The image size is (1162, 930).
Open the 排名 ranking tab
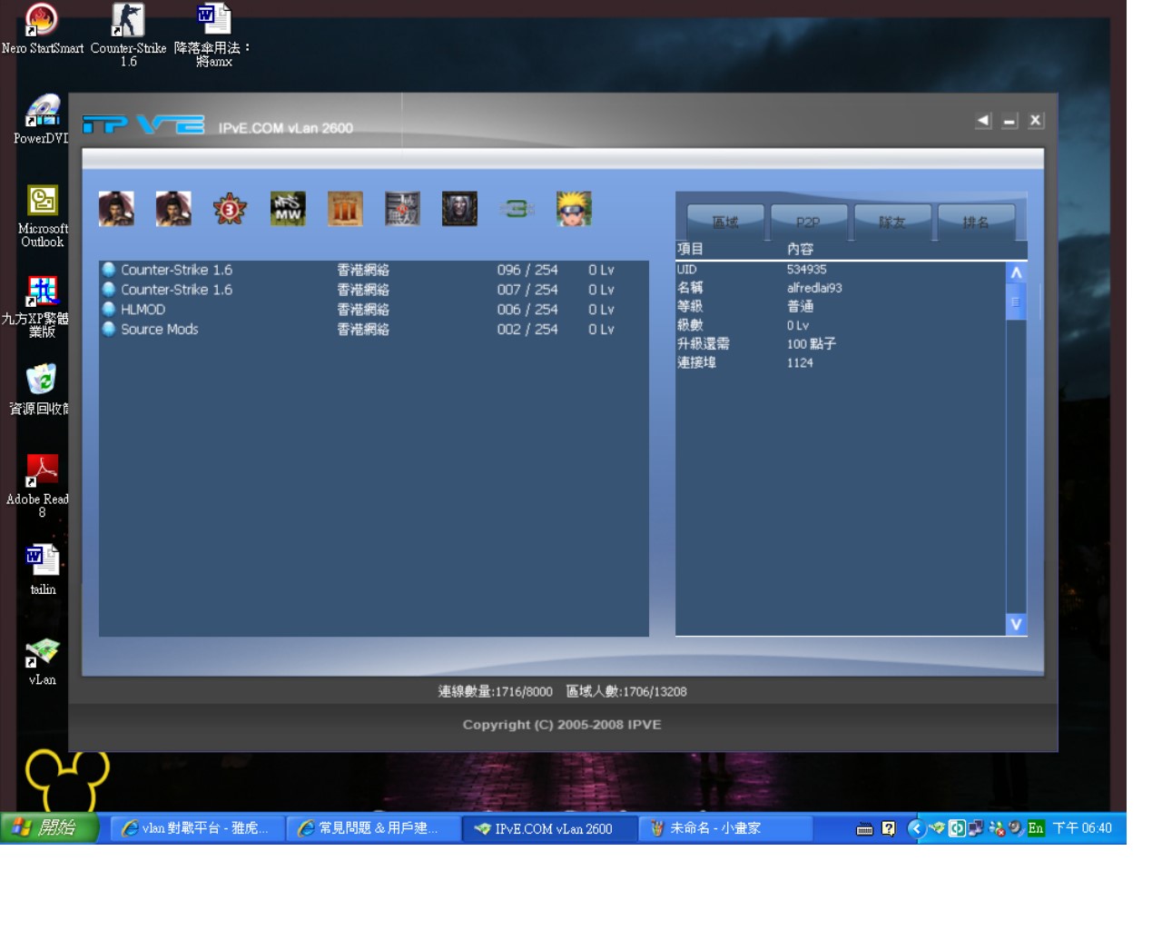[976, 222]
